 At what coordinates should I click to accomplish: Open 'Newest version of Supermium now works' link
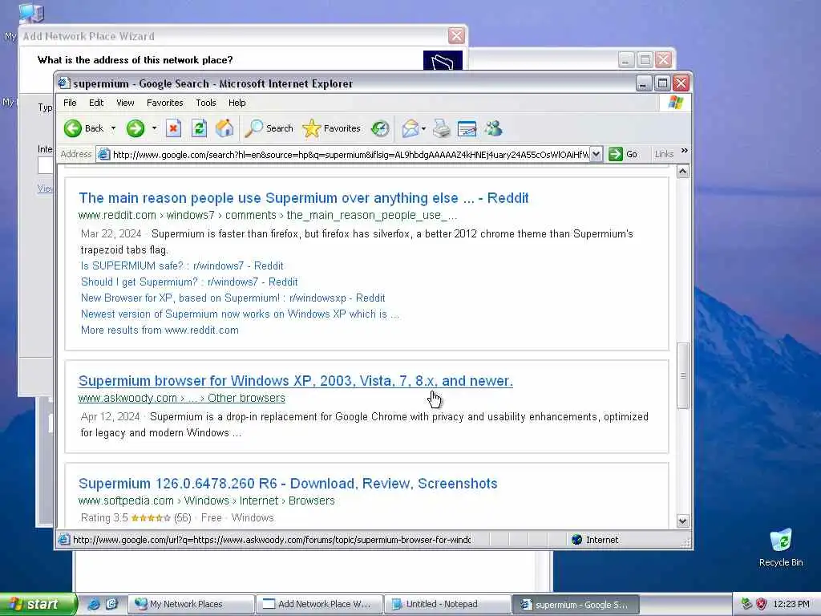240,314
